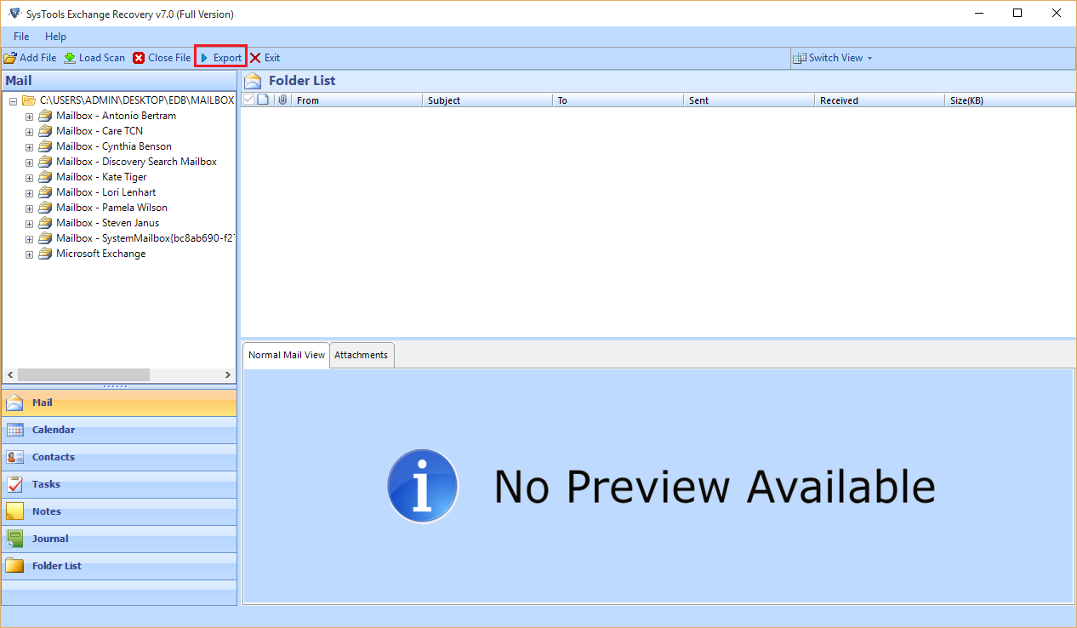Click the tree horizontal scrollbar right arrow
The height and width of the screenshot is (628, 1077).
tap(227, 374)
